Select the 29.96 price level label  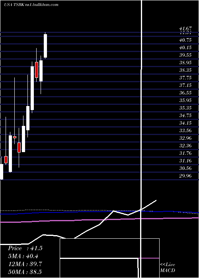(x=185, y=176)
